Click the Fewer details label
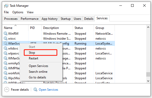 click(20, 90)
